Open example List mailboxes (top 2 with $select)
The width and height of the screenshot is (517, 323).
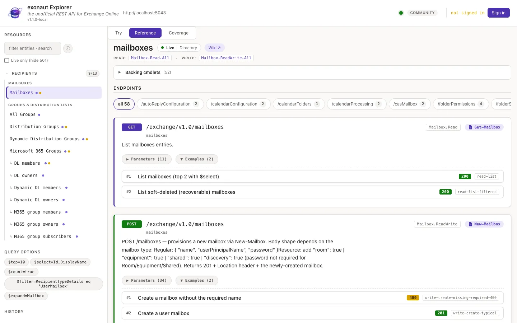[313, 177]
